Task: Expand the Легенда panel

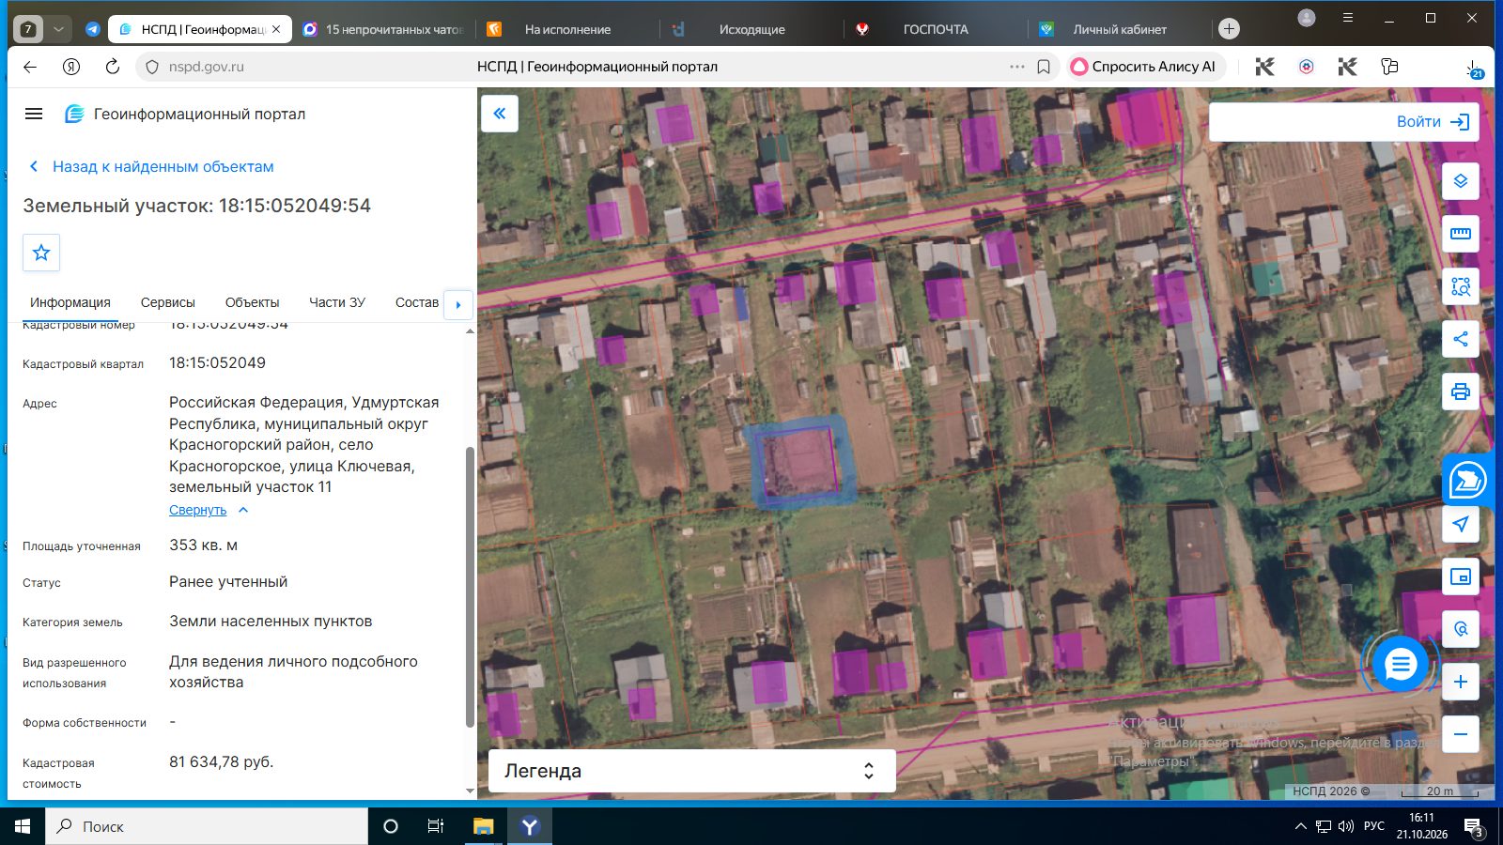Action: coord(691,771)
